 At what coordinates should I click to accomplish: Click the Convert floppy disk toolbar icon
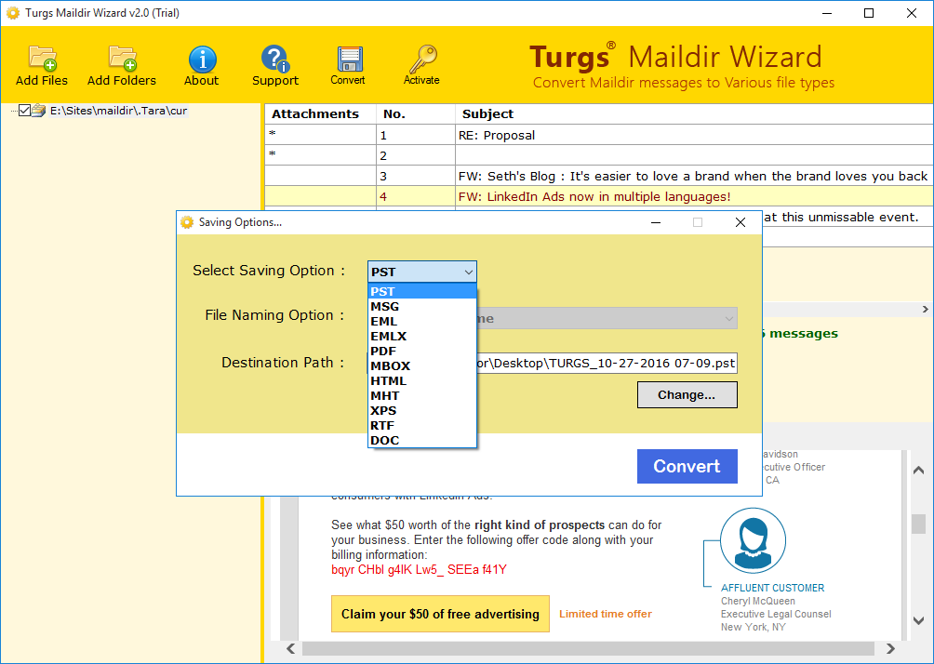(350, 59)
